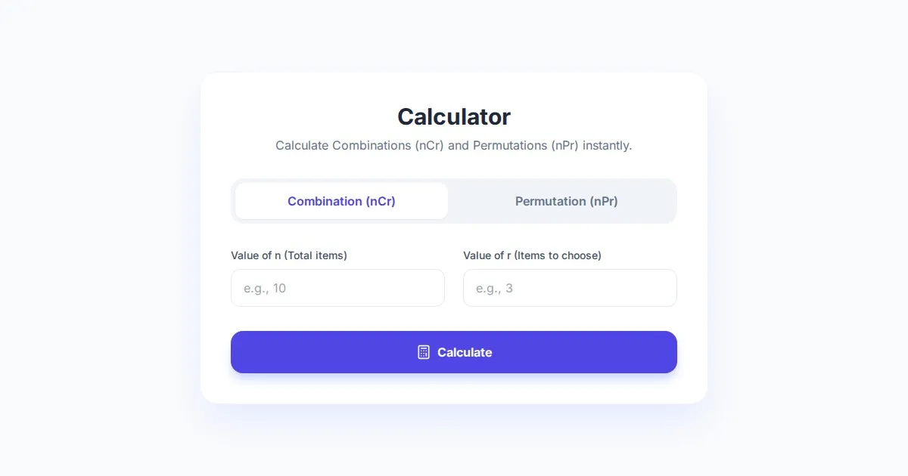The width and height of the screenshot is (908, 476).
Task: Focus the Value of r input field
Action: click(570, 288)
